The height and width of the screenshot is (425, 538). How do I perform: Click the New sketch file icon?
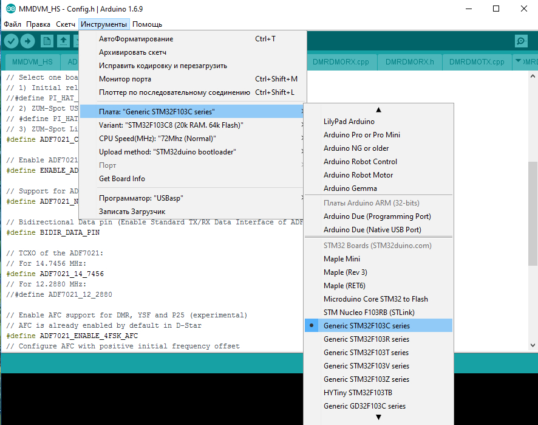click(x=47, y=41)
